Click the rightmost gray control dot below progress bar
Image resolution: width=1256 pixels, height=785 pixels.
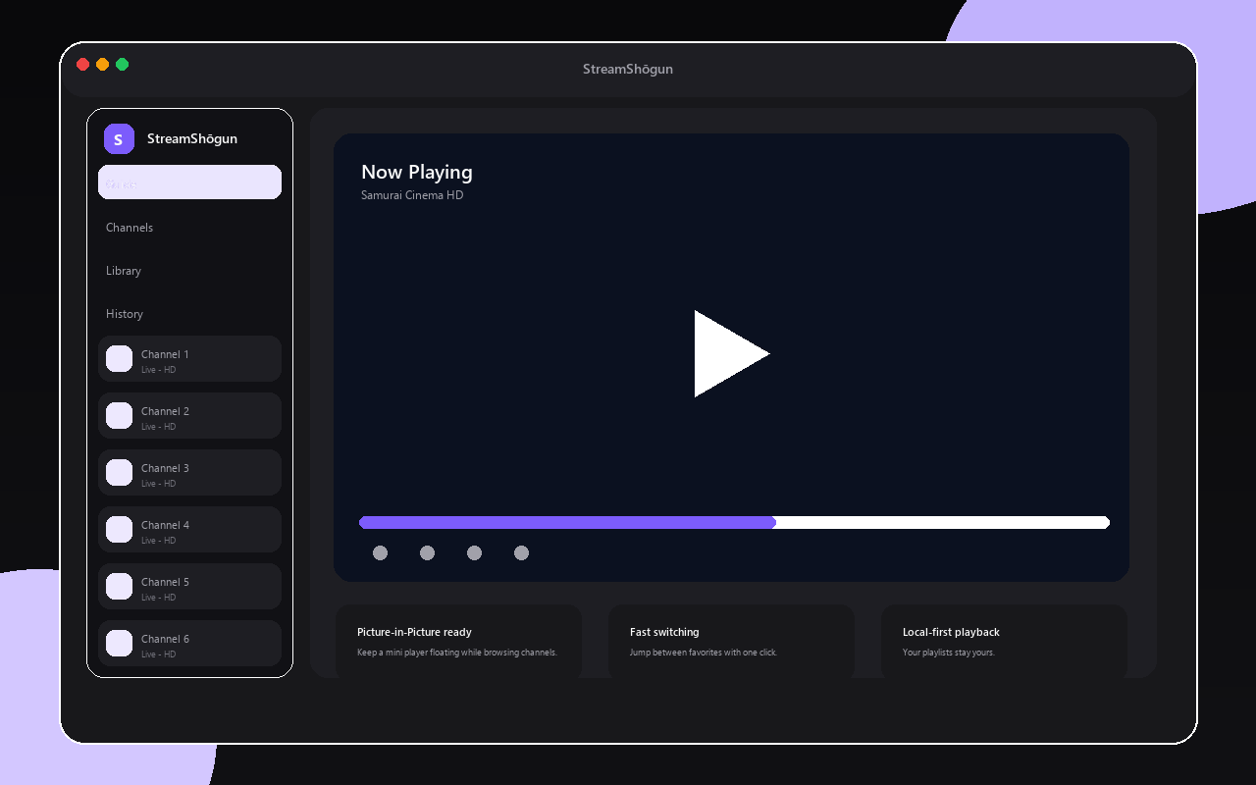click(x=521, y=553)
